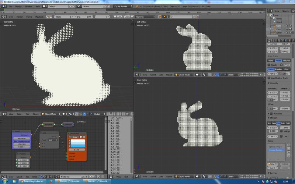295x184 pixels.
Task: Toggle Even Distribution checkbox
Action: (x=281, y=65)
